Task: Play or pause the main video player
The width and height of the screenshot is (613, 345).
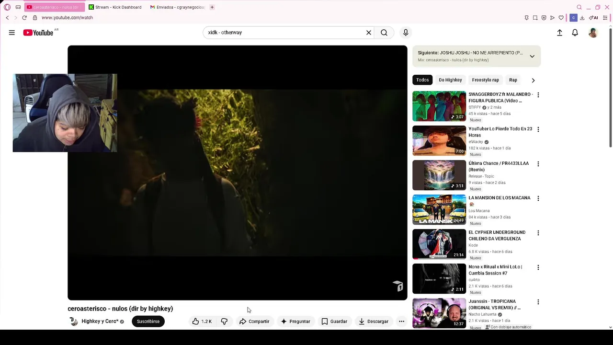Action: click(x=238, y=172)
